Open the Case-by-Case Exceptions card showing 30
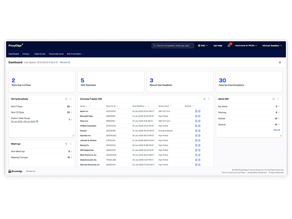Image resolution: width=292 pixels, height=219 pixels. [x=249, y=82]
